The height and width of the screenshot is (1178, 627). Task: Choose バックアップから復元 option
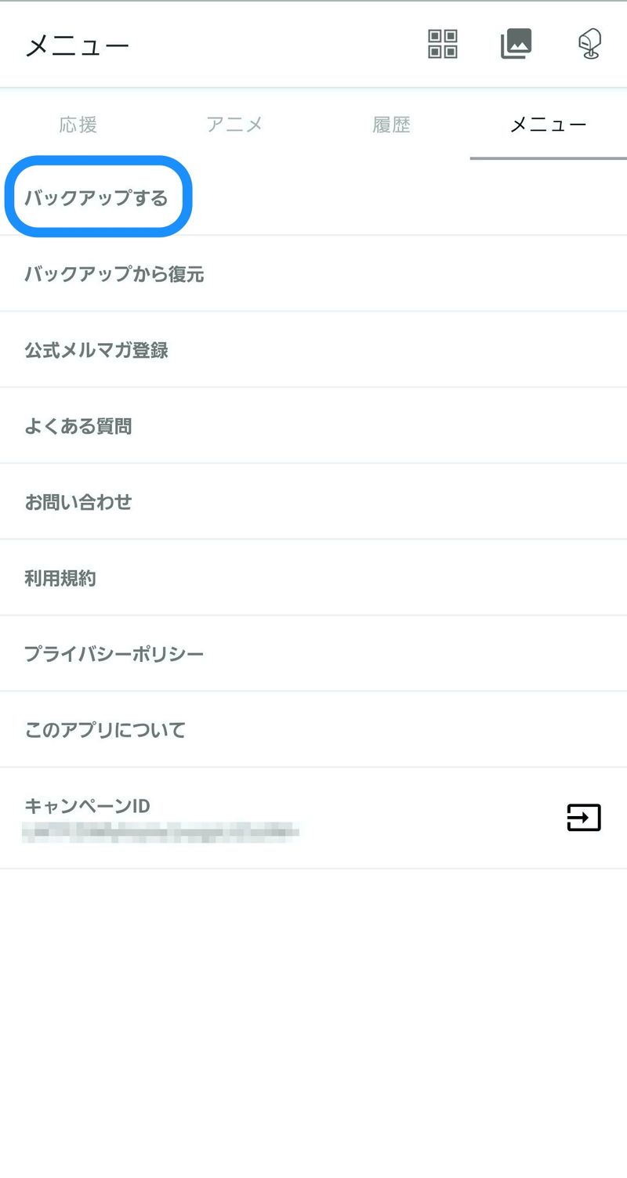114,274
